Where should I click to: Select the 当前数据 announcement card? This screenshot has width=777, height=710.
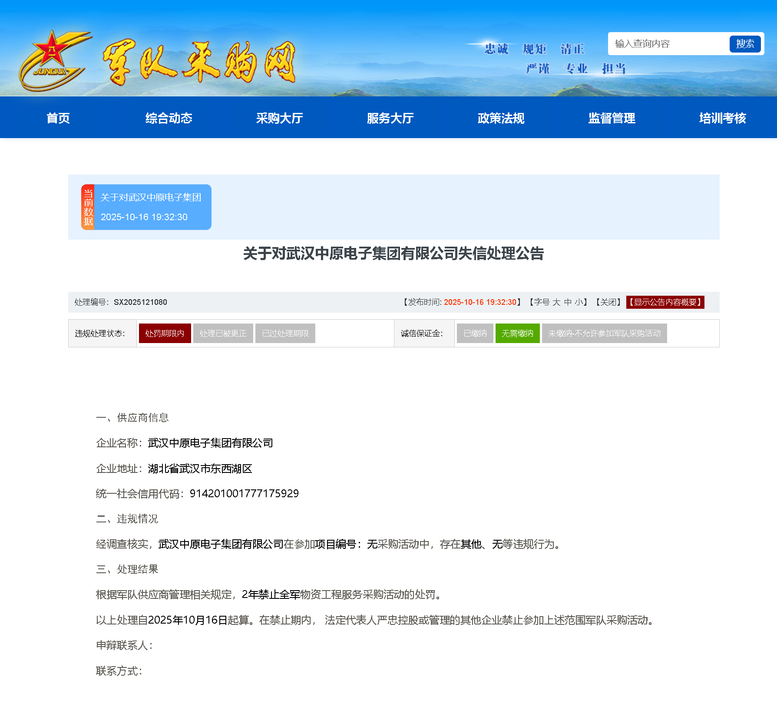(x=146, y=207)
